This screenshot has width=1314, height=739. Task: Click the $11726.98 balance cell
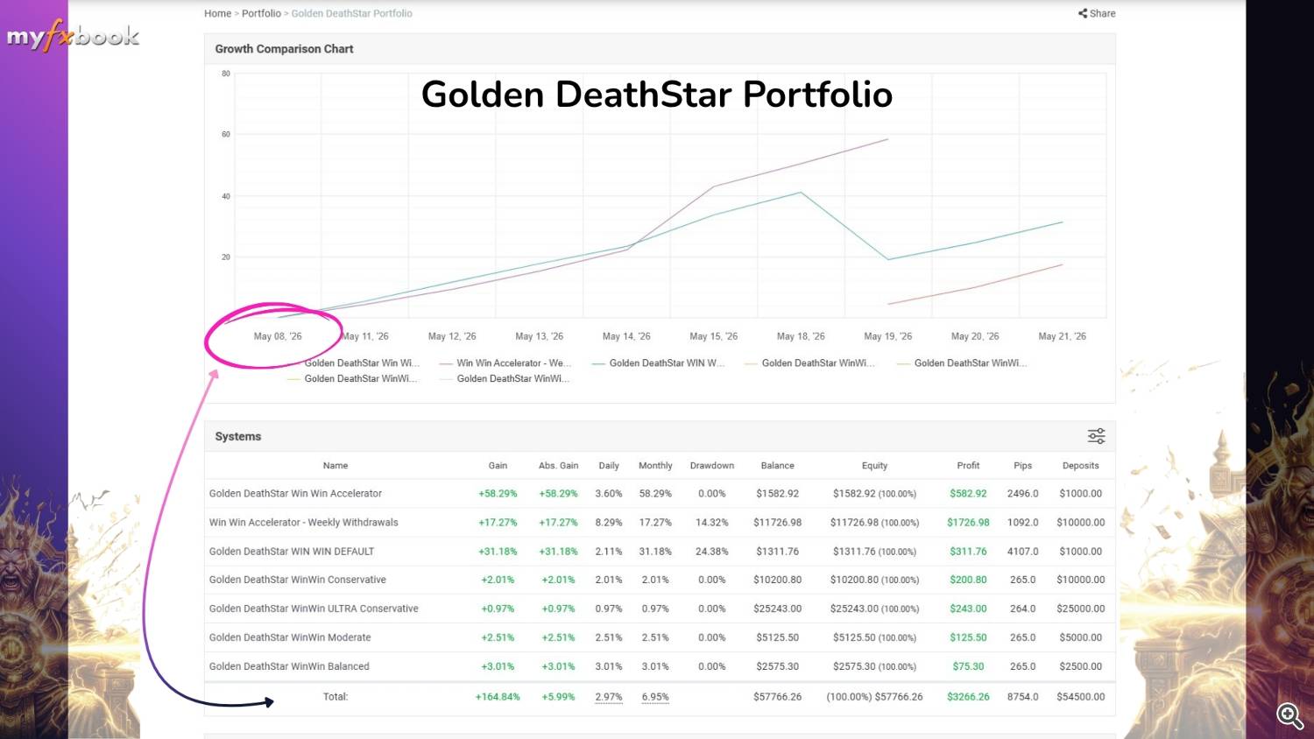click(x=777, y=523)
